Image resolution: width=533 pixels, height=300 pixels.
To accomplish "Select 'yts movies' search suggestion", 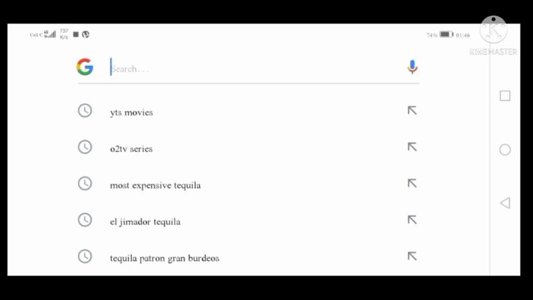I will [x=131, y=112].
